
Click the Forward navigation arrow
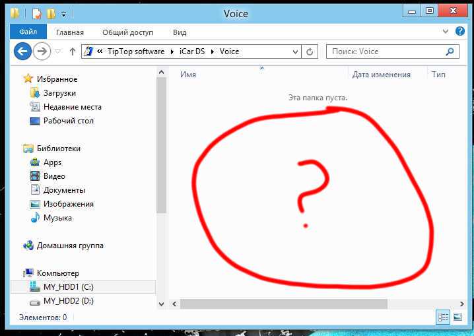pyautogui.click(x=42, y=51)
